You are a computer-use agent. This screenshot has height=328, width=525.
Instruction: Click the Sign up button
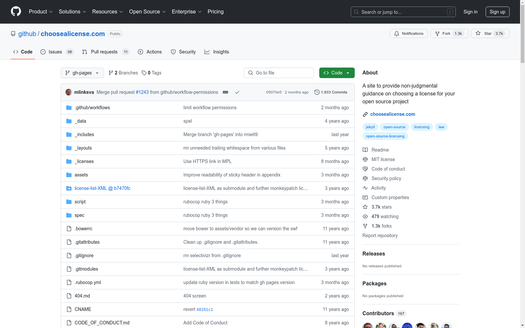pyautogui.click(x=497, y=12)
